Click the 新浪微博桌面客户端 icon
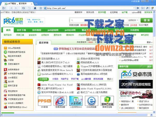Image resolution: width=156 pixels, height=117 pixels. pyautogui.click(x=5, y=95)
